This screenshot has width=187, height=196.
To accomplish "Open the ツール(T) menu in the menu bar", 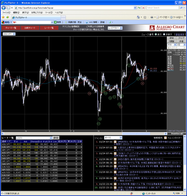I will tap(49, 13).
